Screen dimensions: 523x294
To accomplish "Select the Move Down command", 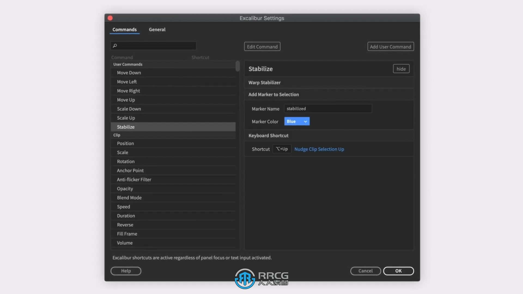I will click(173, 73).
